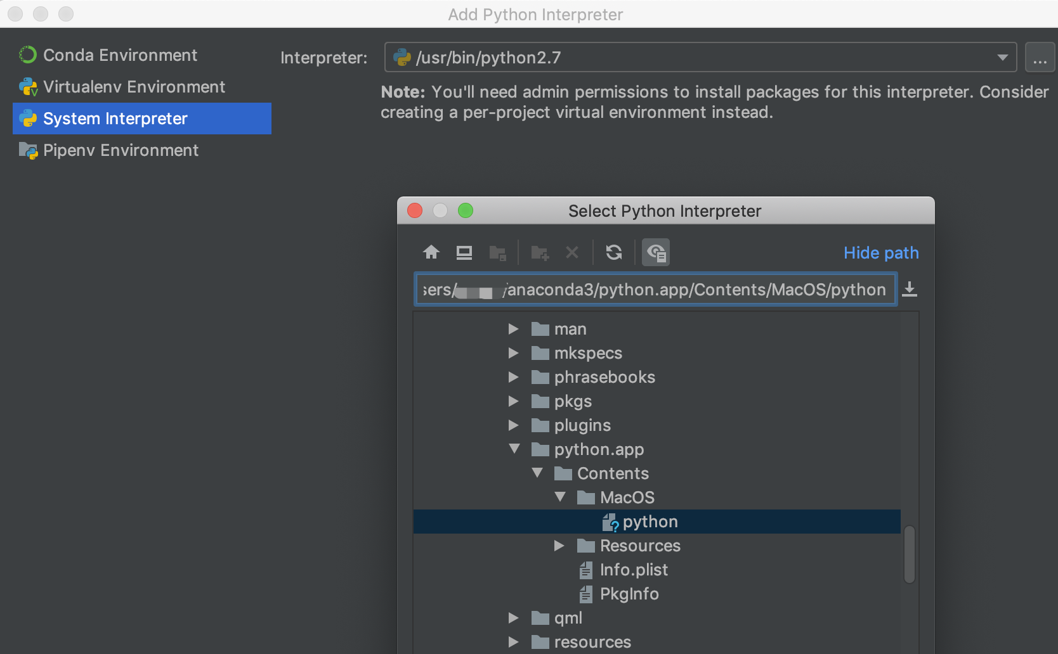Collapse the MacOS folder
Screen dimensions: 1058x654
pos(560,497)
